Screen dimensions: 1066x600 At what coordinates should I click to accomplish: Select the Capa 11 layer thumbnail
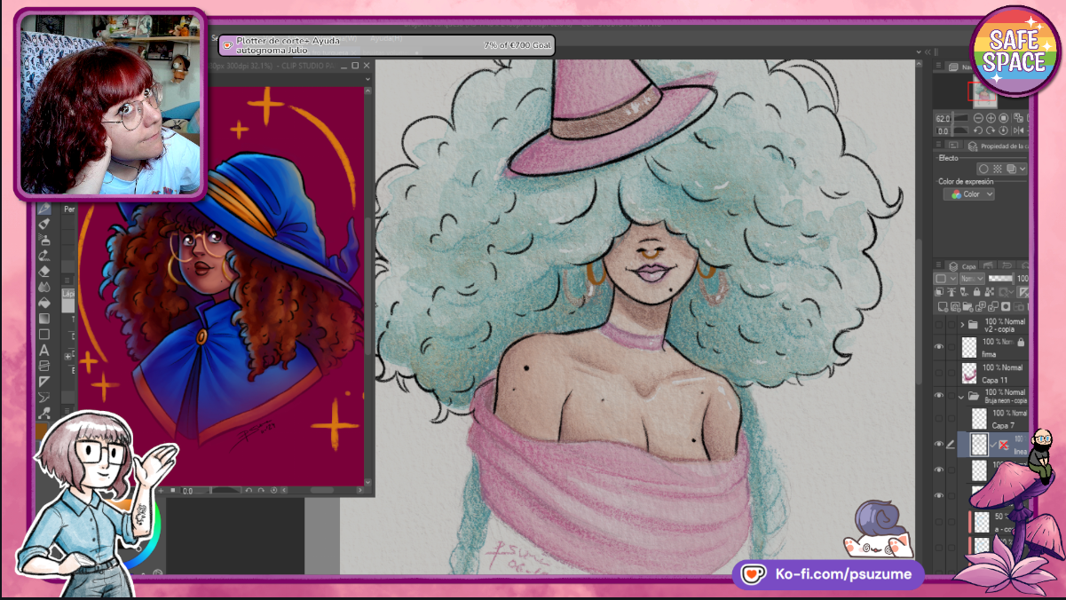click(x=969, y=373)
